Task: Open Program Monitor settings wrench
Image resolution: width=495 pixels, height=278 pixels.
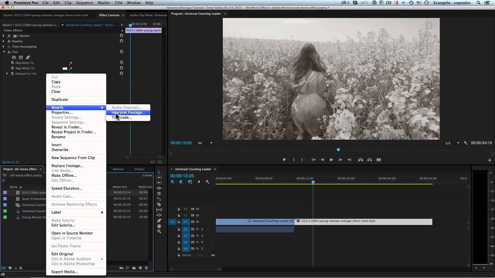Action: click(x=466, y=143)
